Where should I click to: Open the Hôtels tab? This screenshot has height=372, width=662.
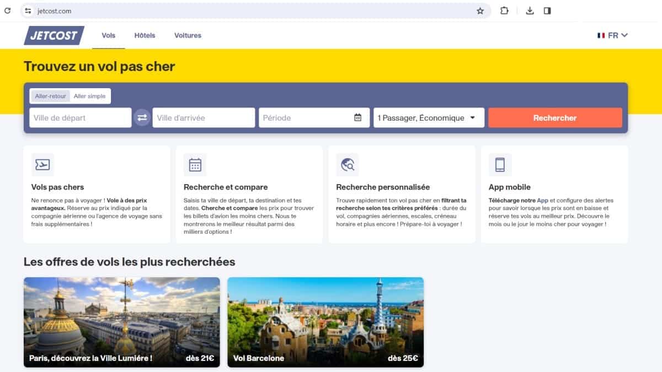tap(145, 35)
